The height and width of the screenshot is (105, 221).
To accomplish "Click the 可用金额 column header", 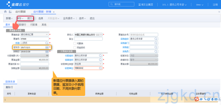I will tap(133, 94).
